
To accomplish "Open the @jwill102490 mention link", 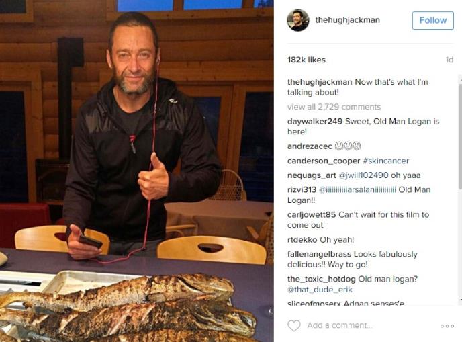I will [x=363, y=175].
